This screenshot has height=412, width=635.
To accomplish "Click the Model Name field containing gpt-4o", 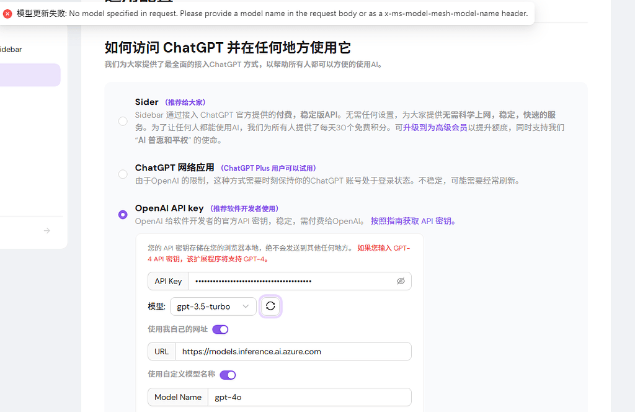I will tap(309, 397).
